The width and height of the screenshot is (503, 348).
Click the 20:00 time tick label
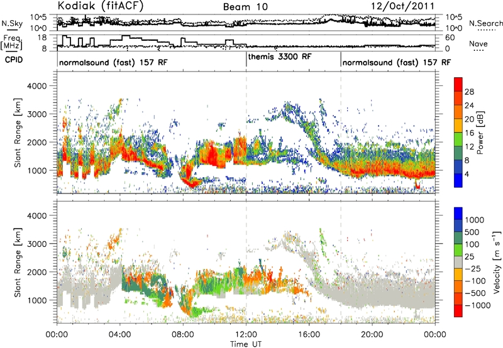click(x=372, y=335)
